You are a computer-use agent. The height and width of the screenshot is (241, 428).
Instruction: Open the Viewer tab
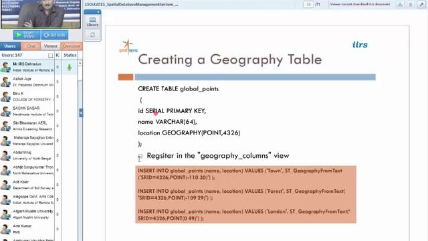[x=51, y=46]
